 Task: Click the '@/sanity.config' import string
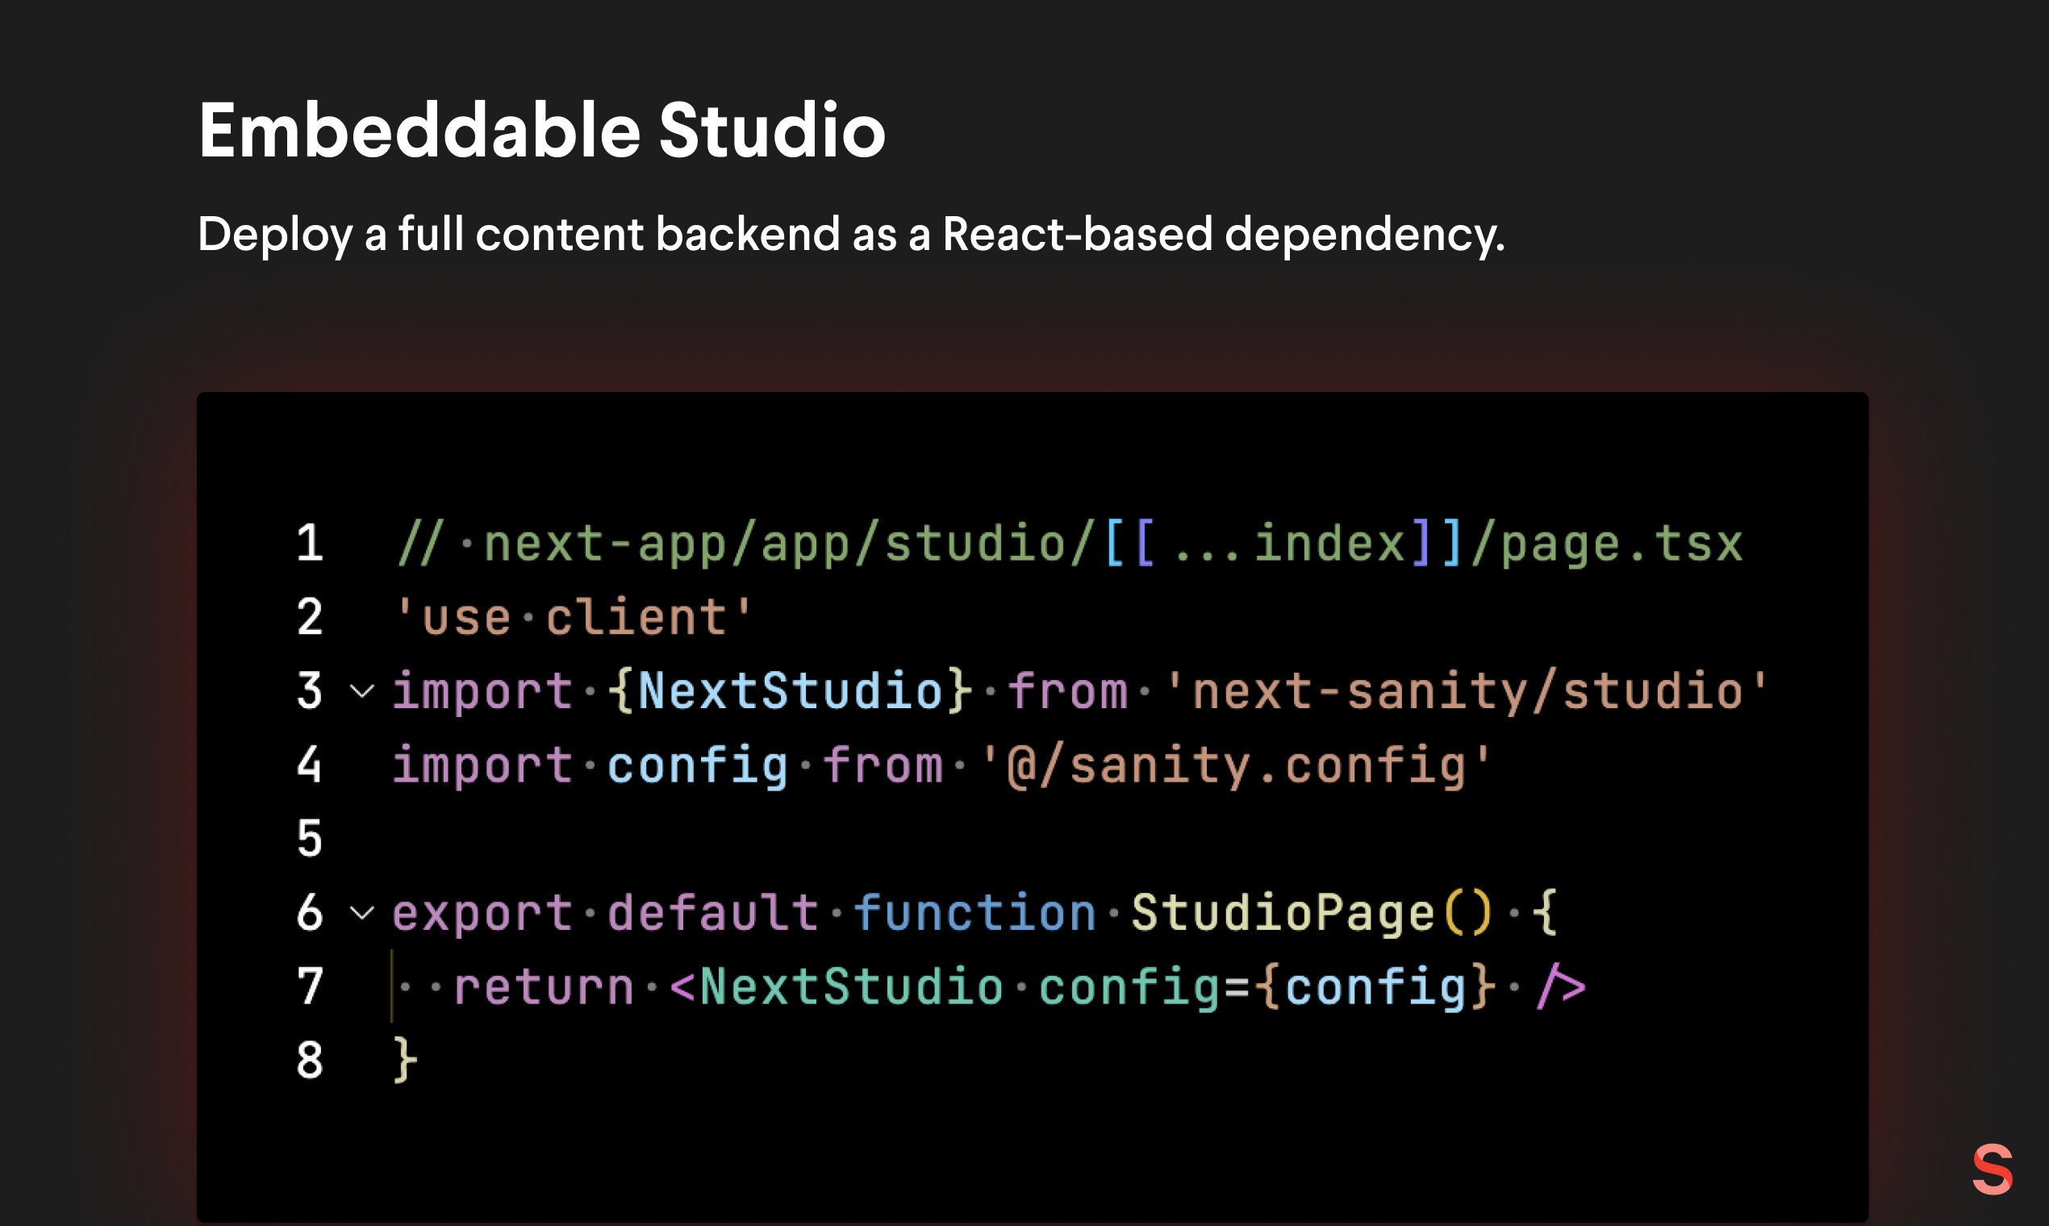(x=1236, y=765)
